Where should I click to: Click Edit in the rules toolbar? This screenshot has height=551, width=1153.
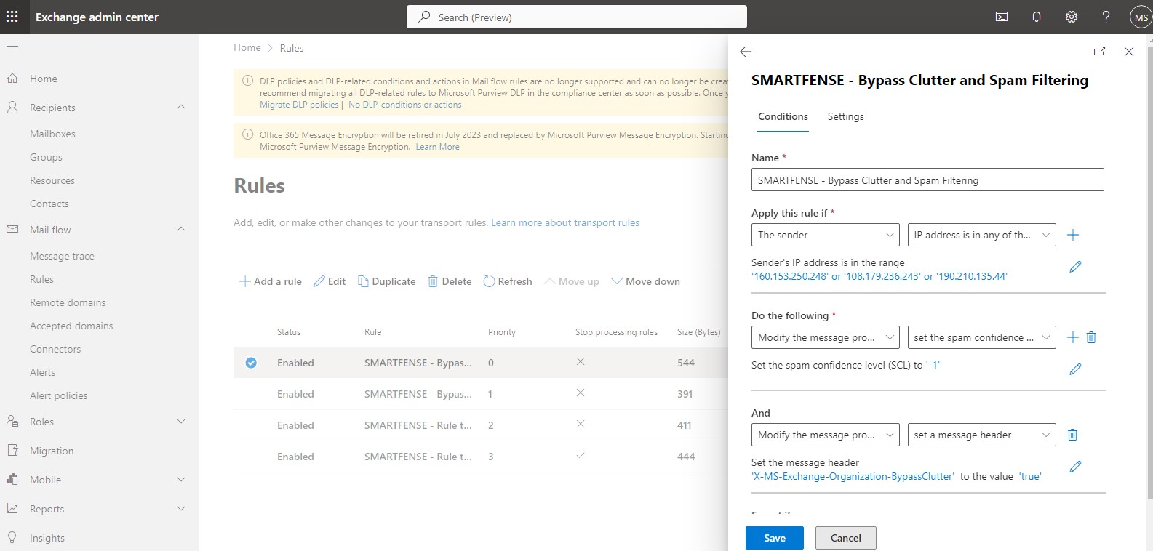tap(330, 281)
